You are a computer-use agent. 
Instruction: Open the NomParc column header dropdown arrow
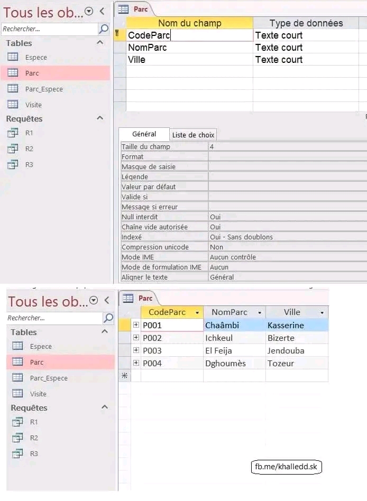[x=259, y=312]
